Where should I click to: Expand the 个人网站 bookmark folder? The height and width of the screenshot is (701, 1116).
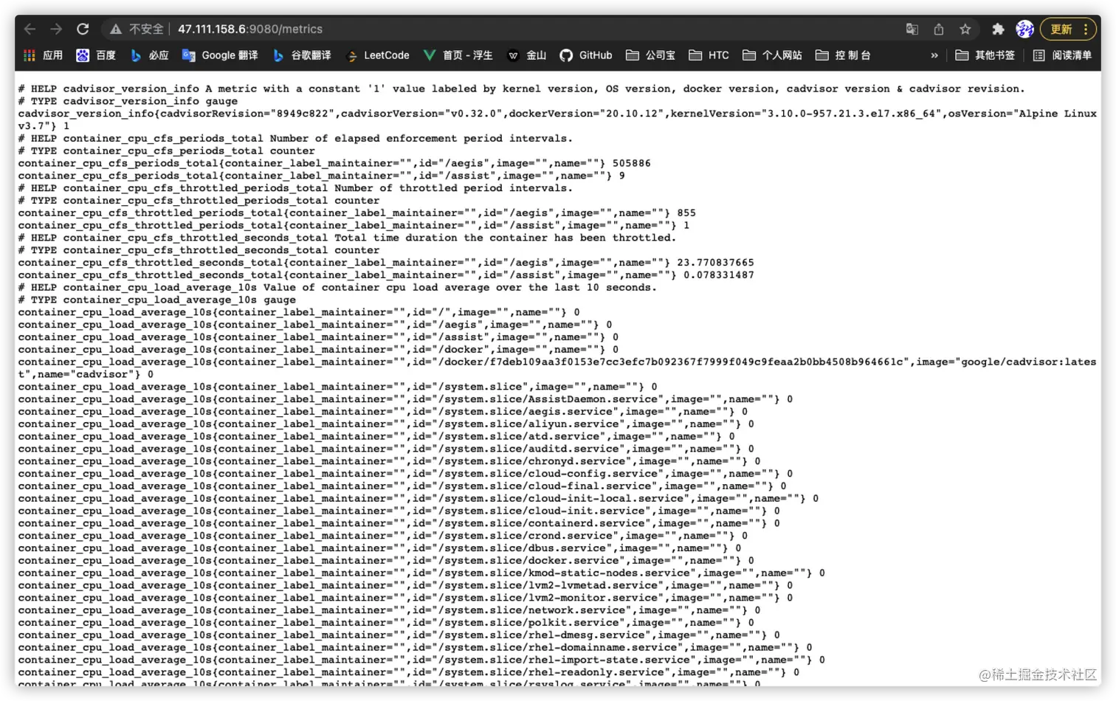point(772,55)
